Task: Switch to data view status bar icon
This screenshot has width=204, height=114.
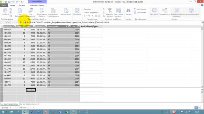Action: [x=196, y=108]
